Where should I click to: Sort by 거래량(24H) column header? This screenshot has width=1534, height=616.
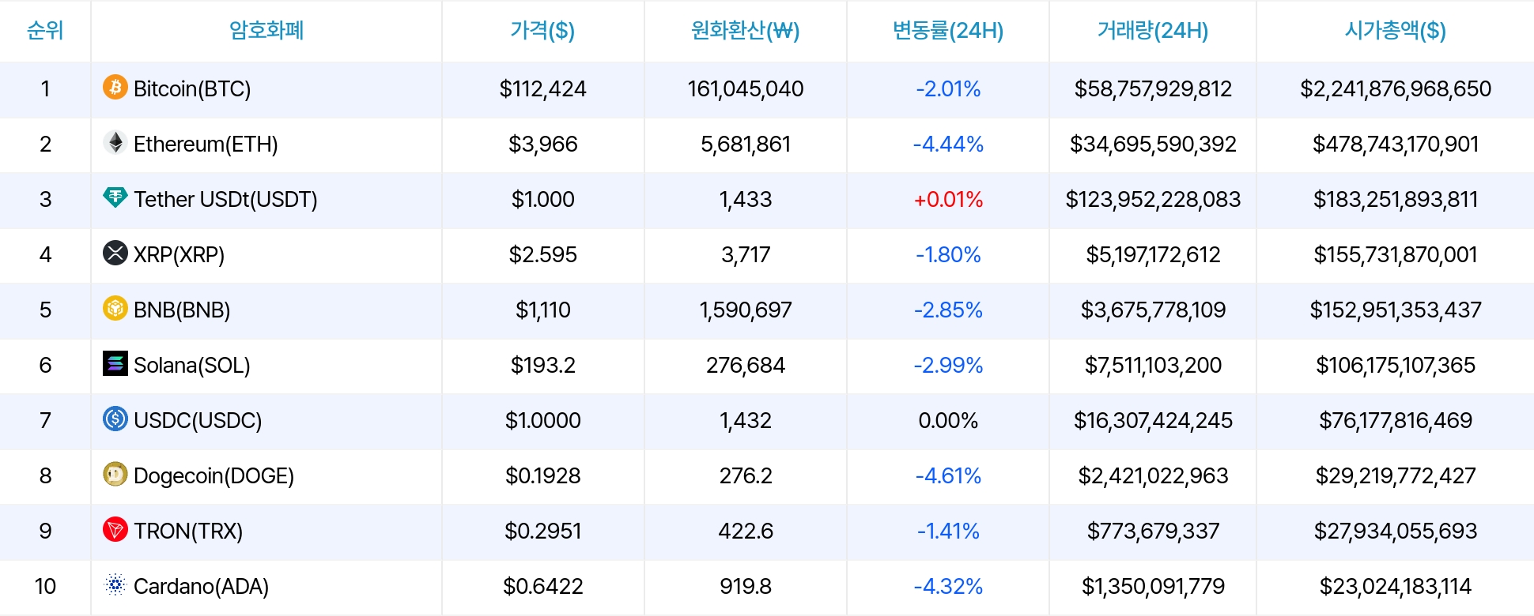tap(1153, 31)
